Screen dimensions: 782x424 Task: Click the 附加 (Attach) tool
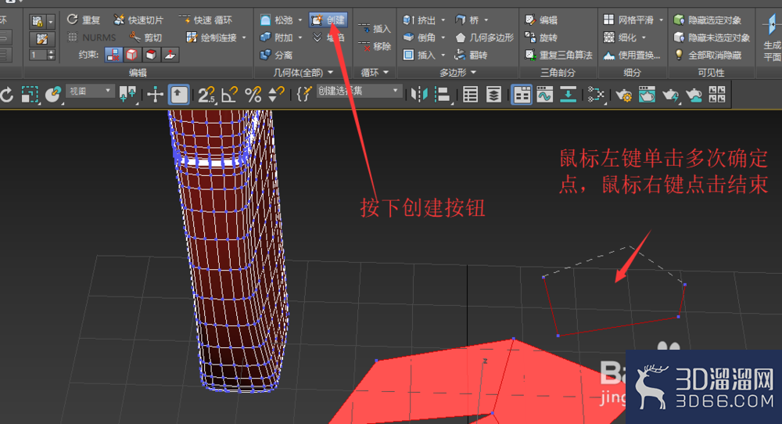pos(277,38)
